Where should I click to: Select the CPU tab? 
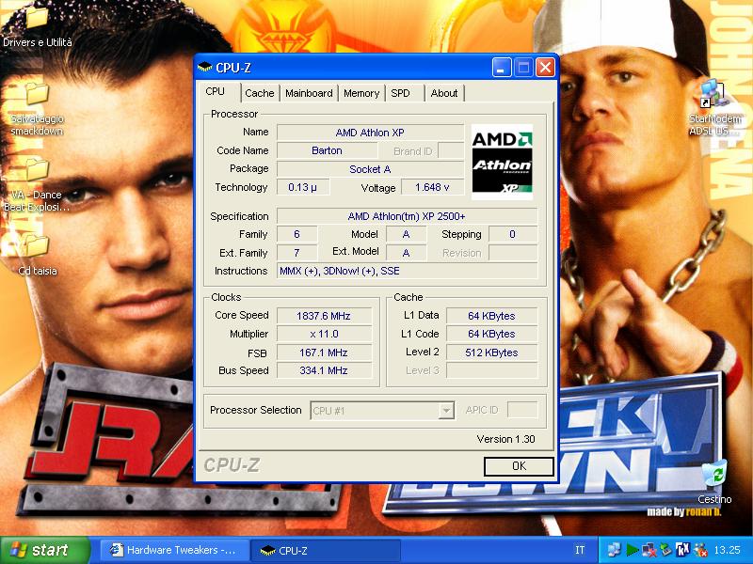click(216, 91)
